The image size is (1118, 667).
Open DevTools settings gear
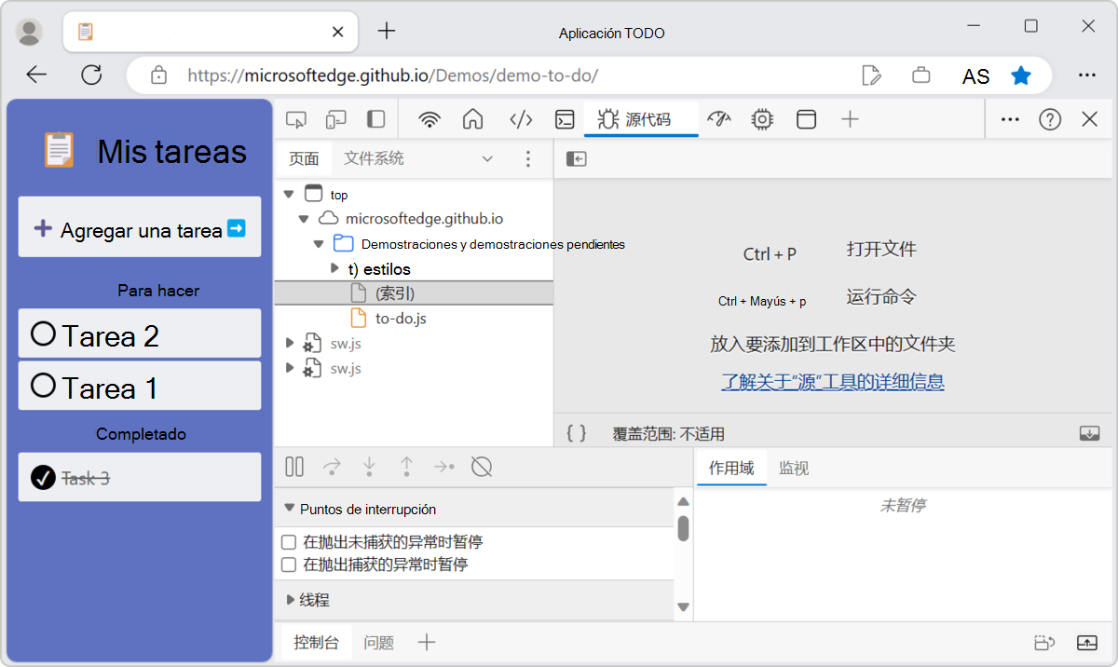(761, 119)
